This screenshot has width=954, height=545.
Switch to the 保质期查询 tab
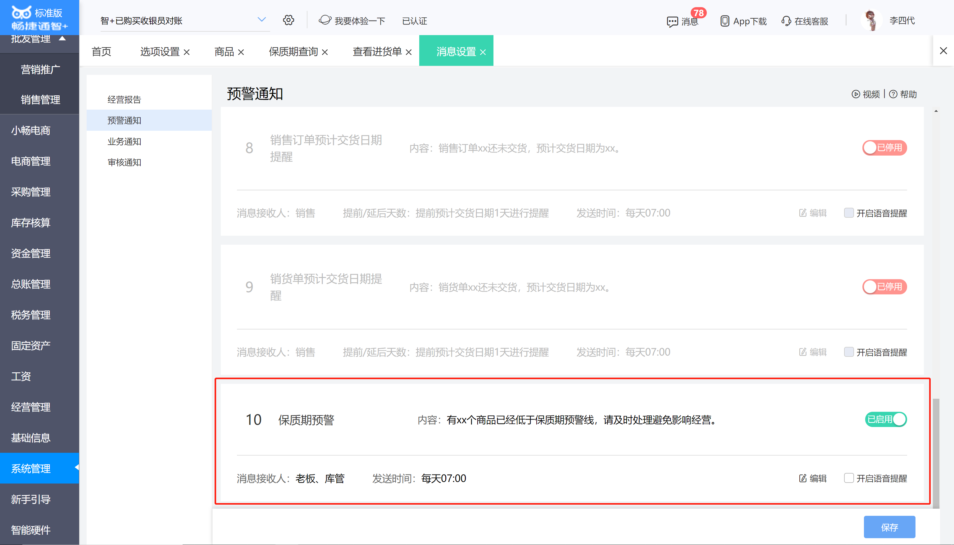(293, 52)
